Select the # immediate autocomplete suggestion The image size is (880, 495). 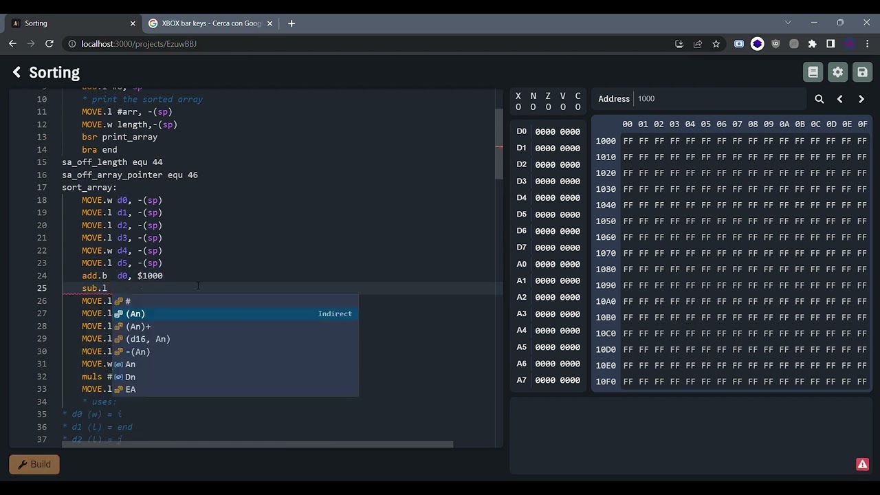pos(235,301)
